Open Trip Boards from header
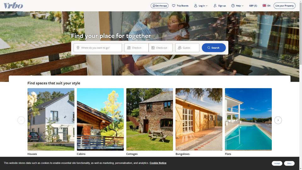The width and height of the screenshot is (302, 170). [x=180, y=6]
